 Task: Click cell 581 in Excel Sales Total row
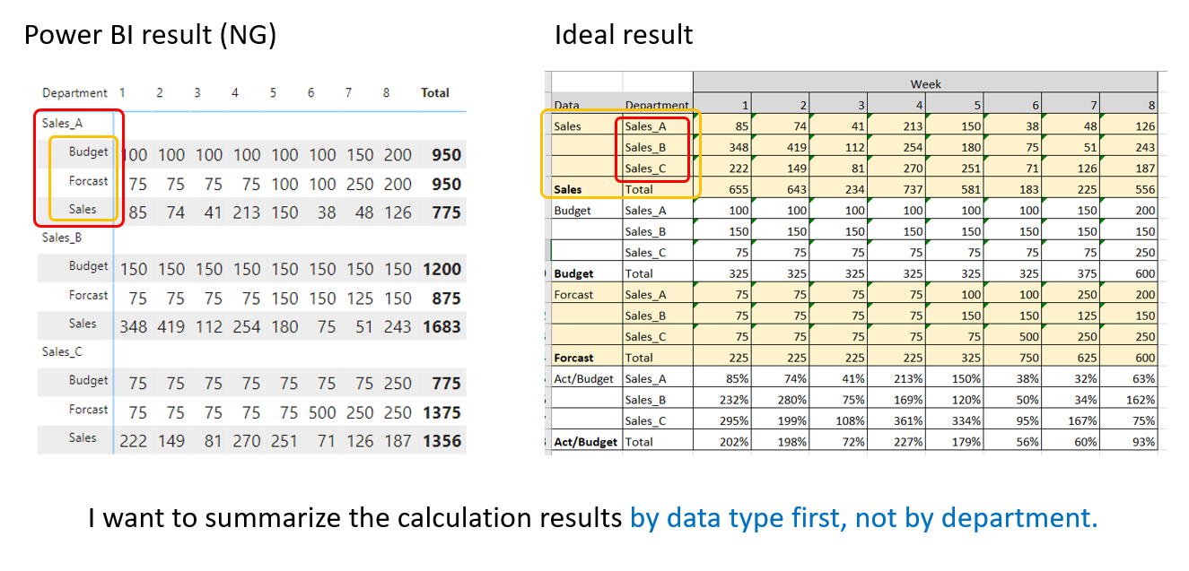click(x=955, y=189)
